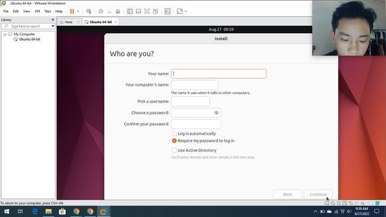Open the Help menu
Screen dimensions: 386x217
(x=59, y=11)
